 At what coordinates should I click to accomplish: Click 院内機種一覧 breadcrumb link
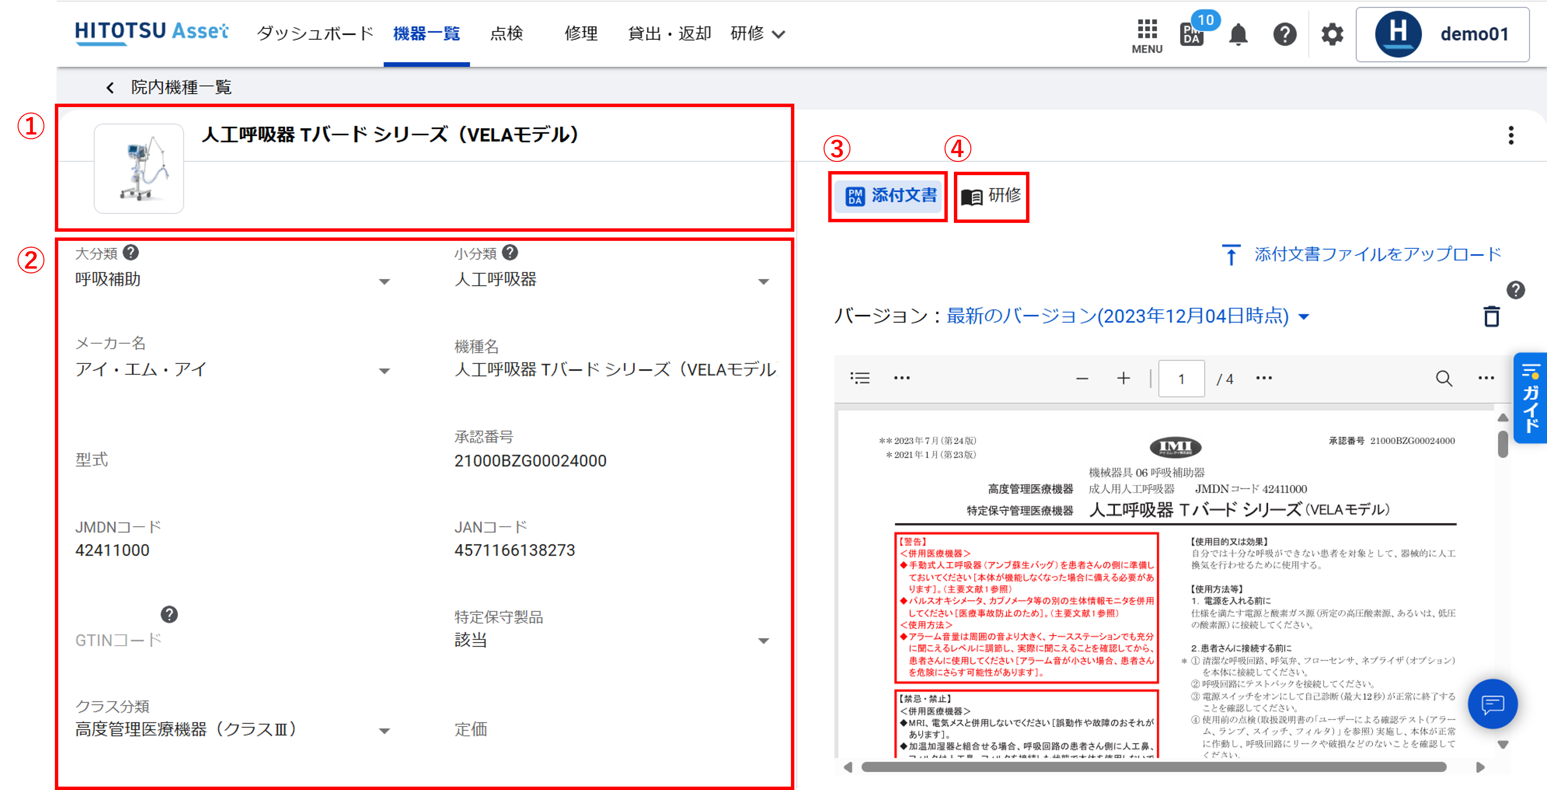pos(181,88)
